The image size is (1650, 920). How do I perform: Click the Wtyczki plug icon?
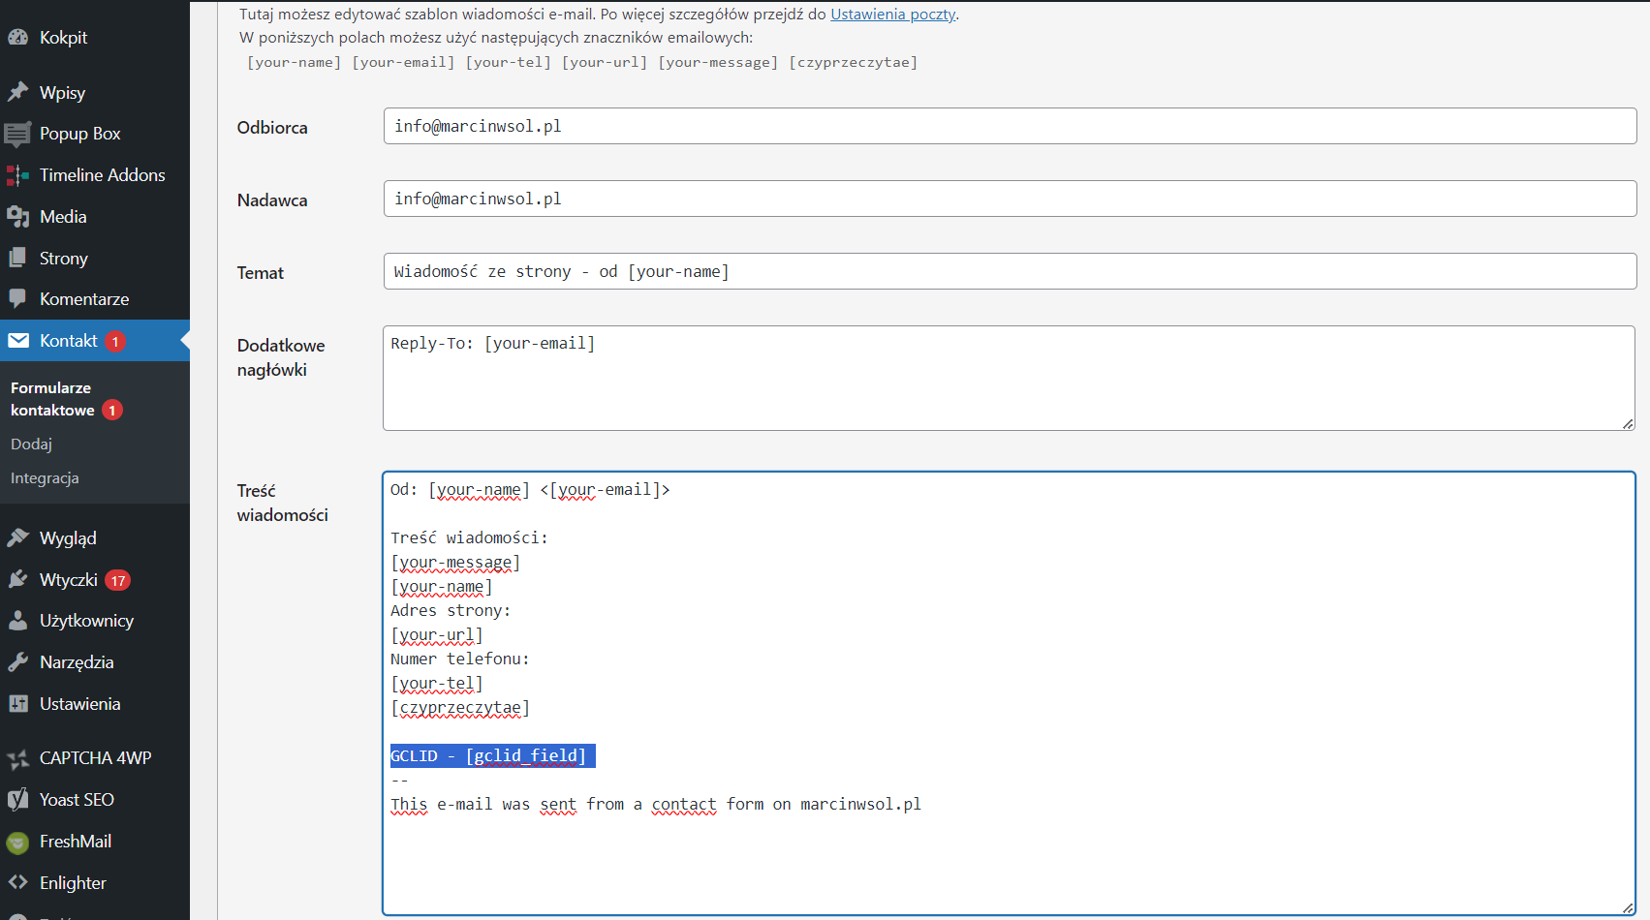[x=18, y=579]
